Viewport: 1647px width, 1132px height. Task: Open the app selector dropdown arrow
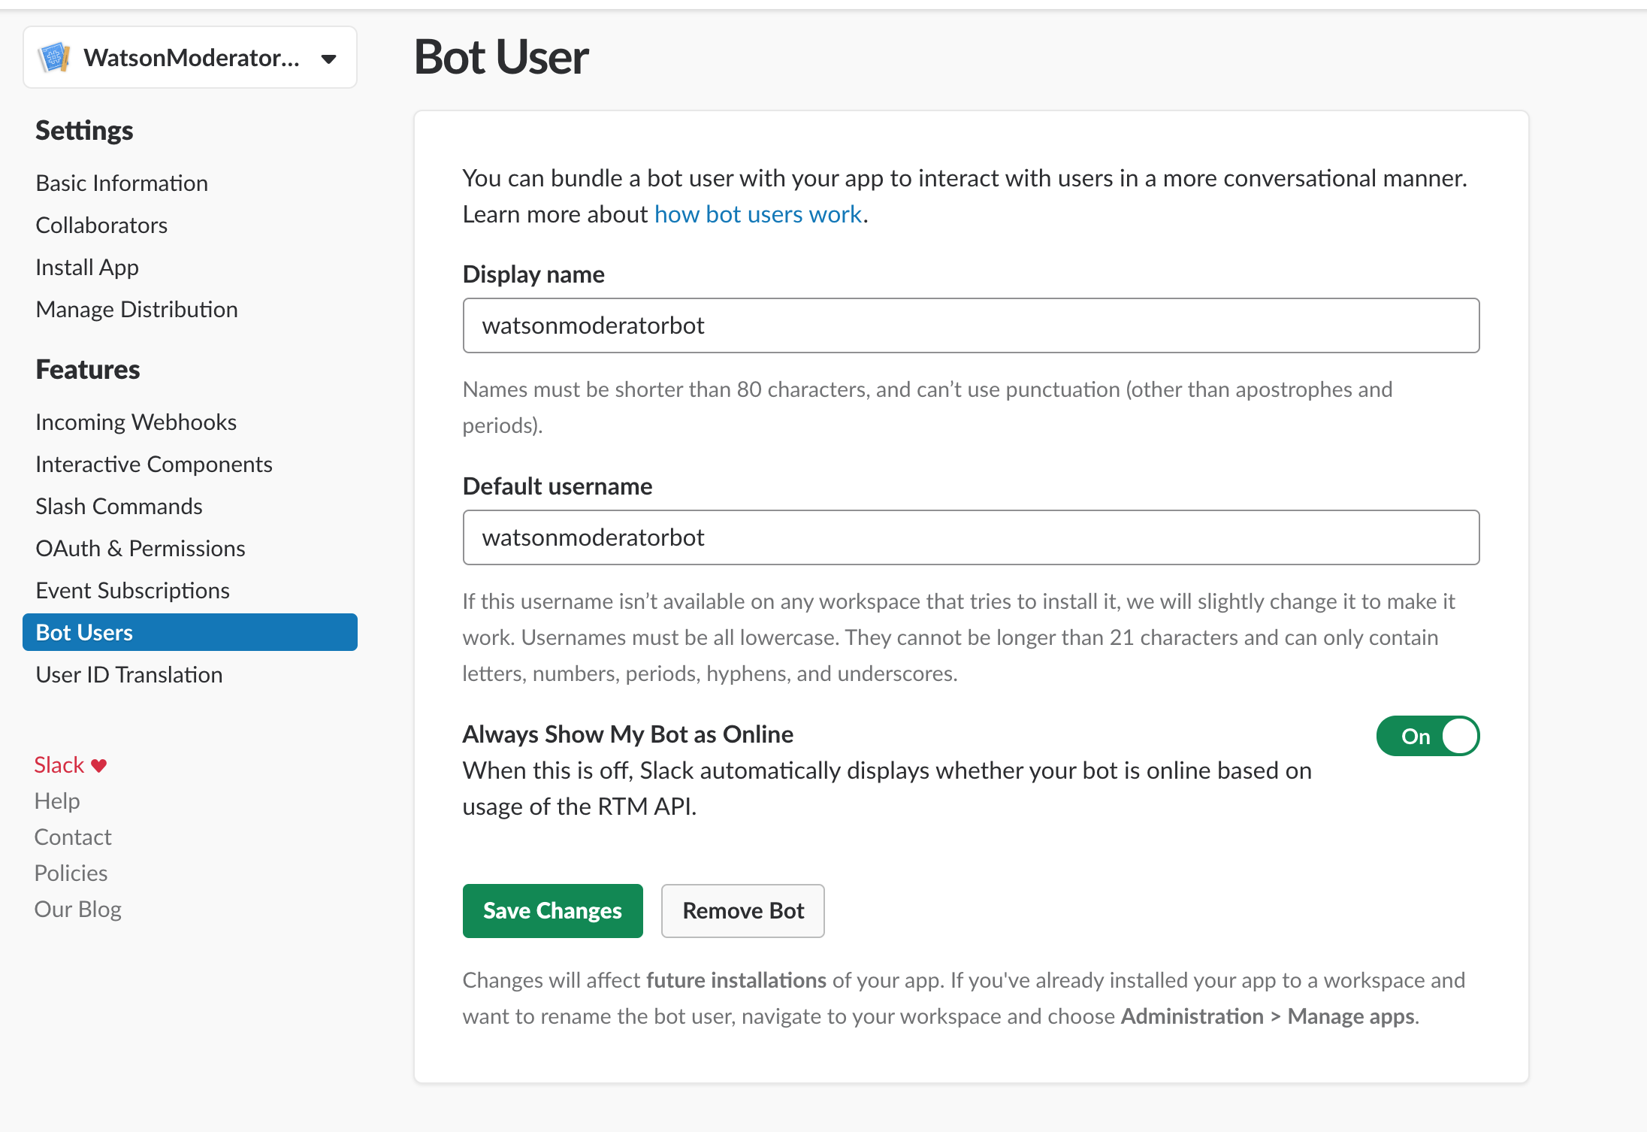pos(328,59)
